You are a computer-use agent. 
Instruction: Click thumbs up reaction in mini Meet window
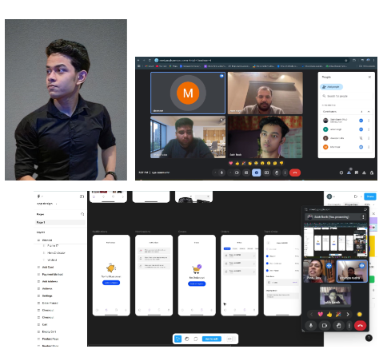[329, 315]
